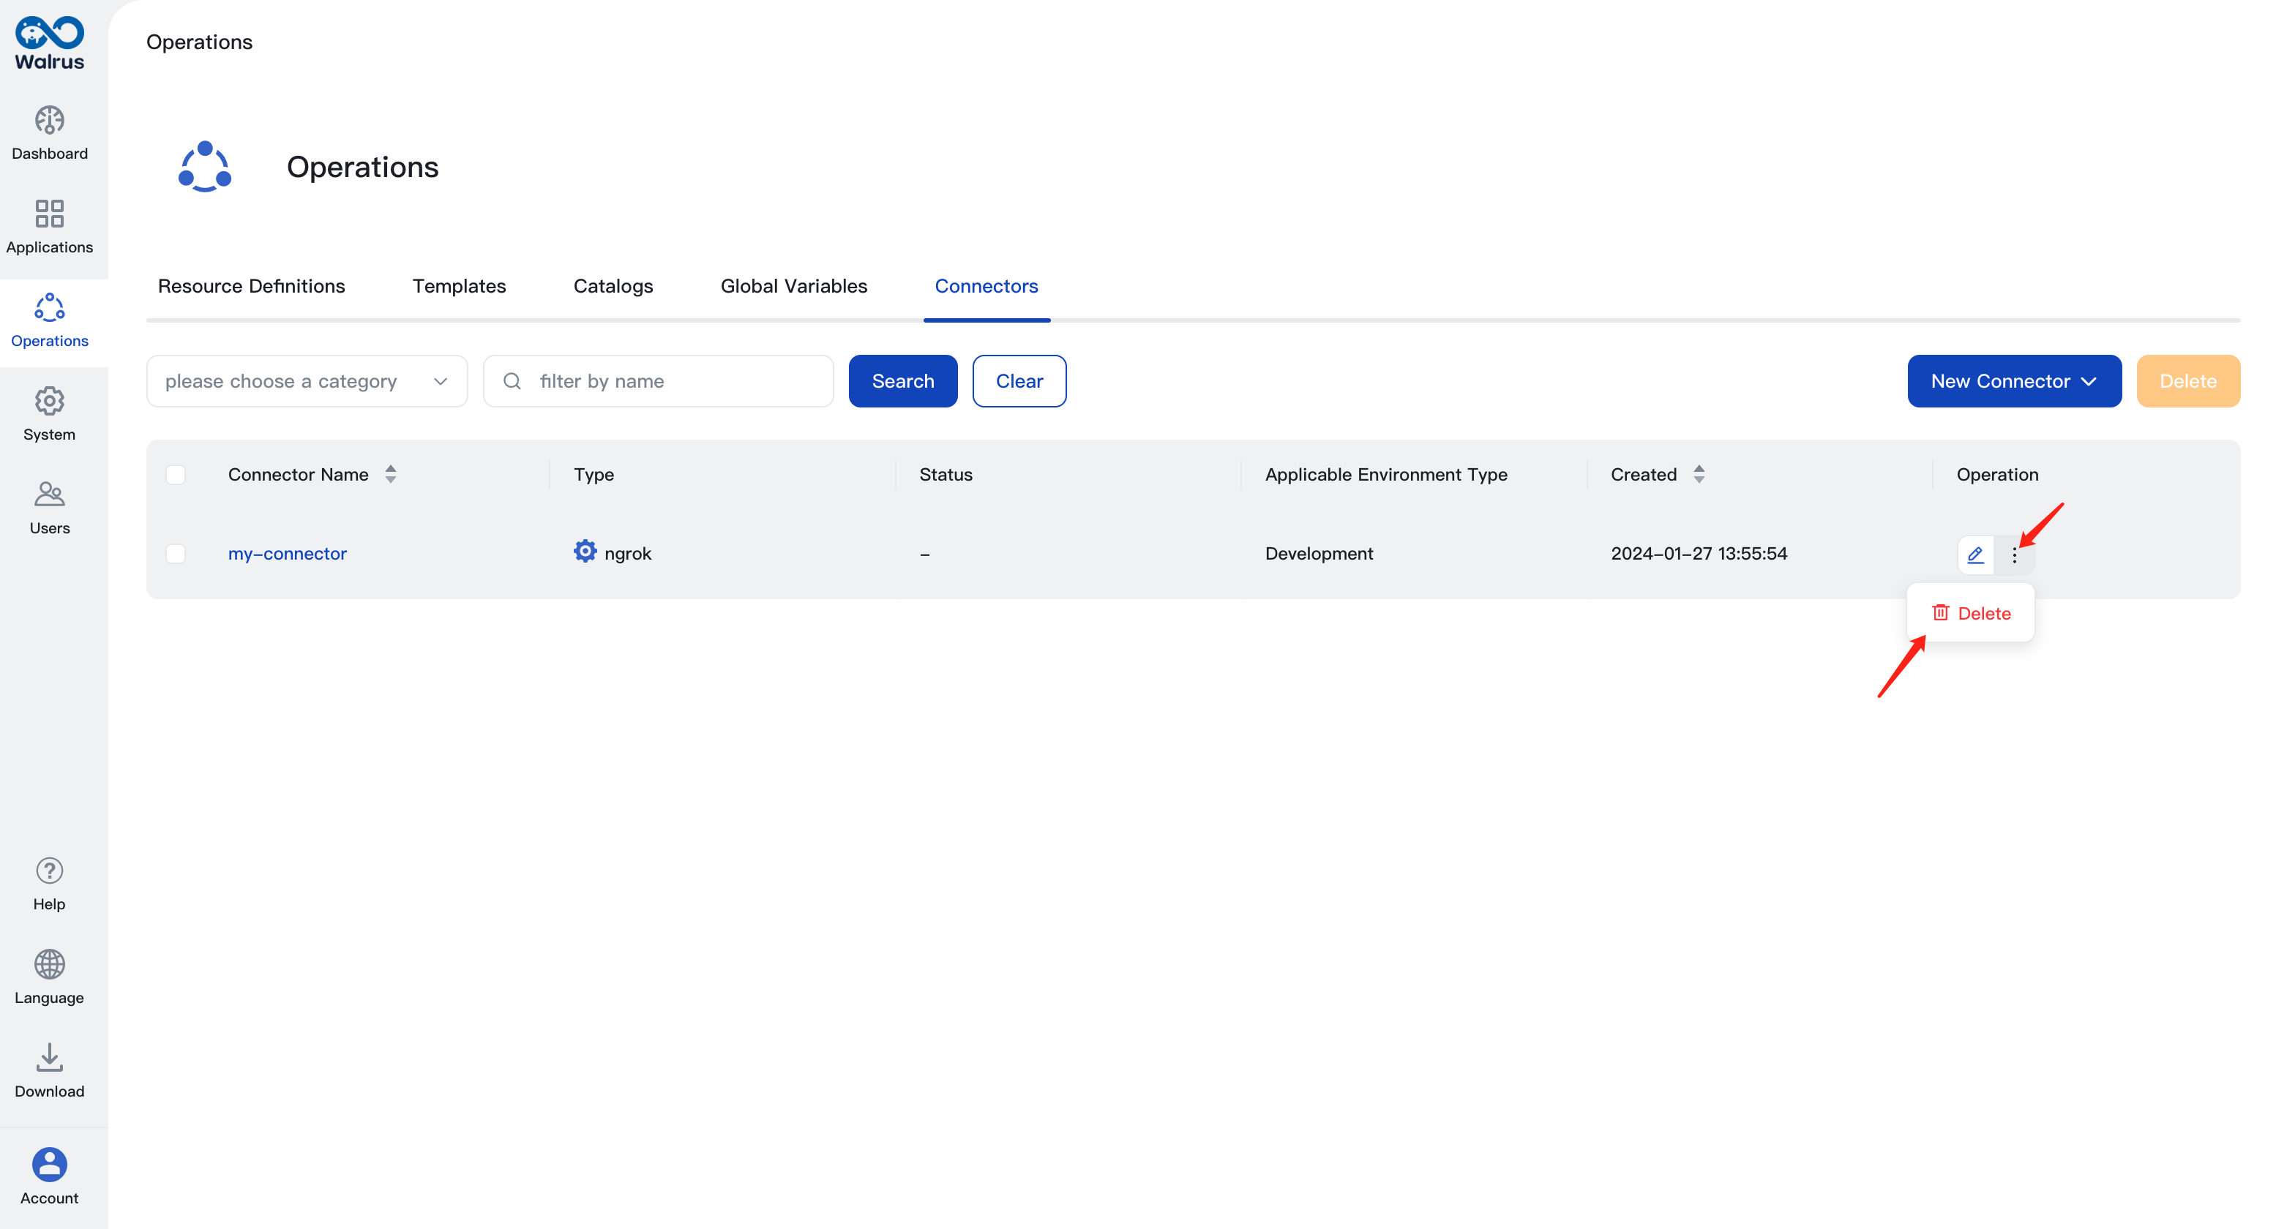Navigate to Users section
Screen dimensions: 2276x1229
pyautogui.click(x=50, y=505)
